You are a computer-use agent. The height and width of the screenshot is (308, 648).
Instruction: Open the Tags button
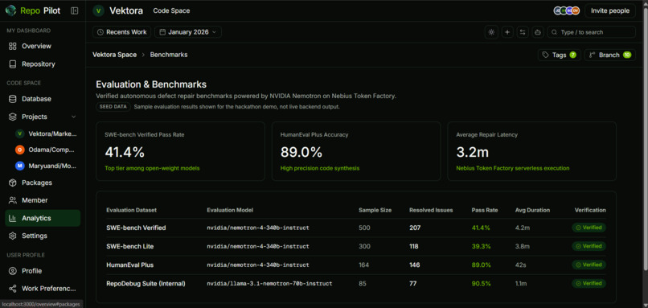pyautogui.click(x=559, y=55)
